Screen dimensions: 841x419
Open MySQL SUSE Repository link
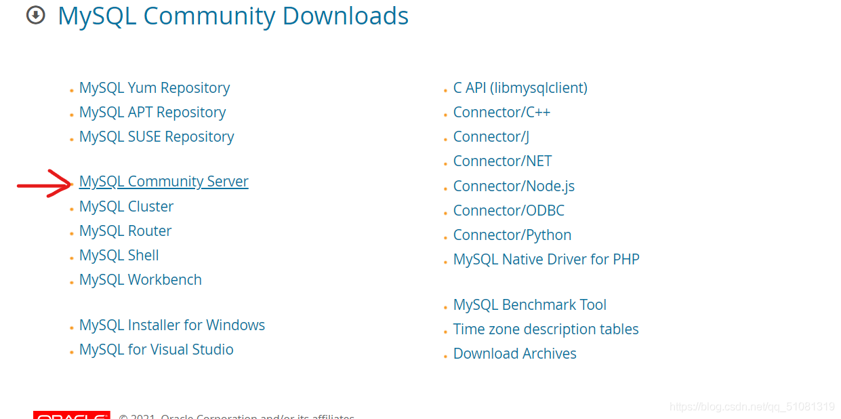pos(157,136)
